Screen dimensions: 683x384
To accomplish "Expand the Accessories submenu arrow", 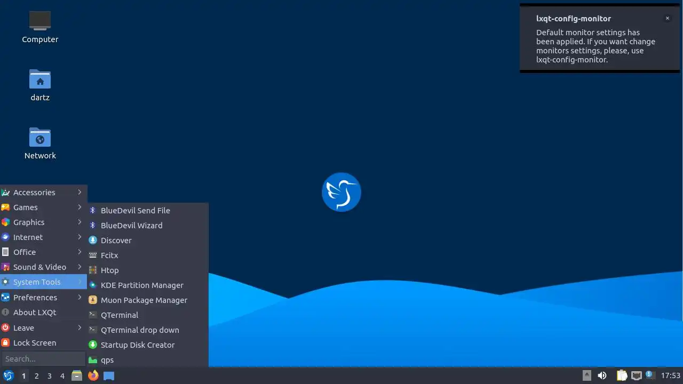I will (80, 192).
